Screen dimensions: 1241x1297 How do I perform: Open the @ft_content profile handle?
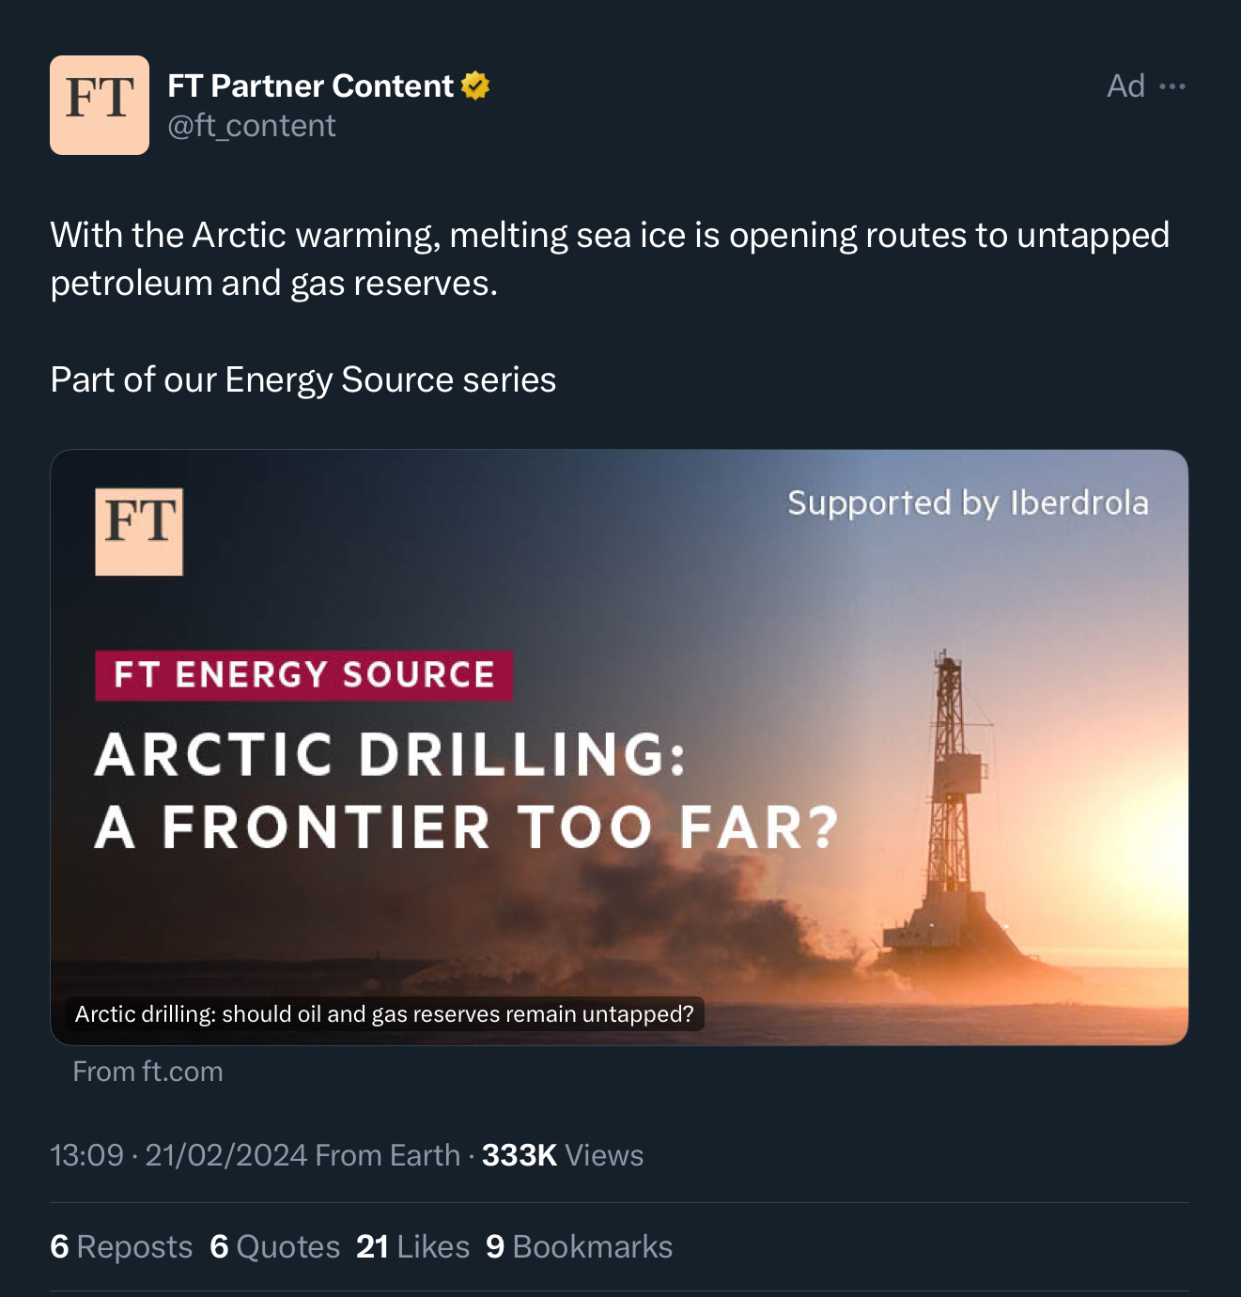click(x=251, y=125)
